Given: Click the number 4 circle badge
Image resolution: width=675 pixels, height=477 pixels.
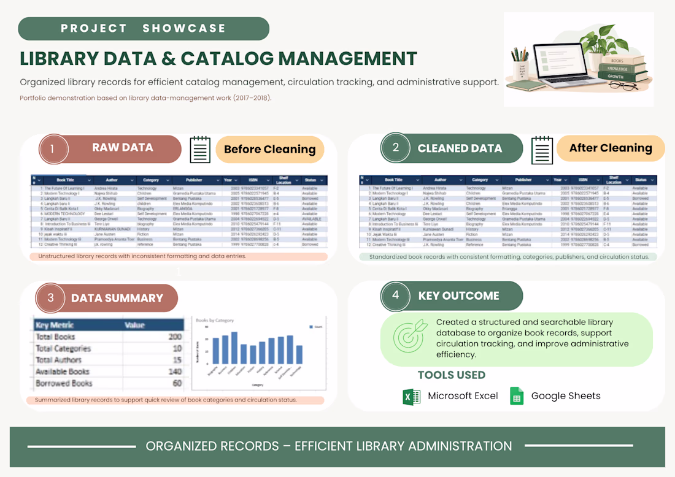Looking at the screenshot, I should [395, 296].
